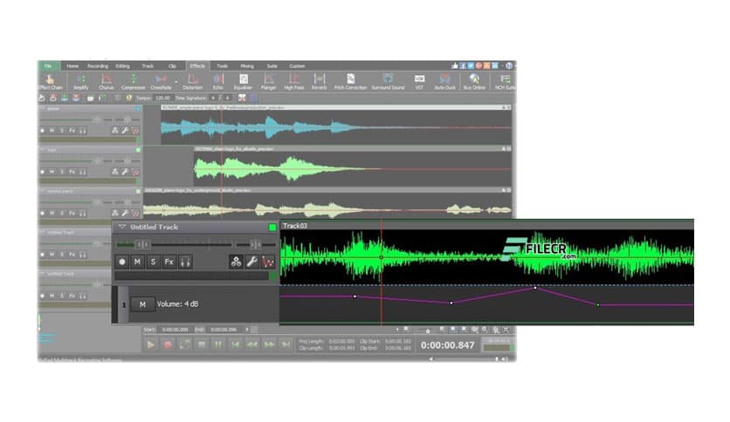The height and width of the screenshot is (422, 730).
Task: Click the Fx button on Untitled Track
Action: click(x=169, y=262)
